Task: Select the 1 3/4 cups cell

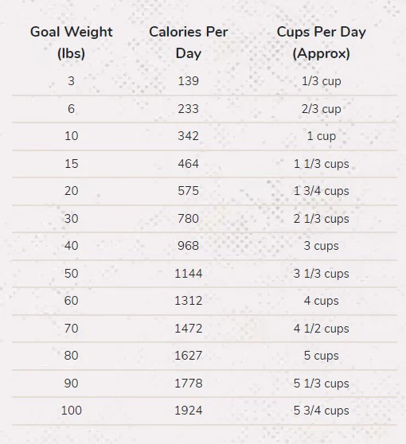Action: coord(322,192)
